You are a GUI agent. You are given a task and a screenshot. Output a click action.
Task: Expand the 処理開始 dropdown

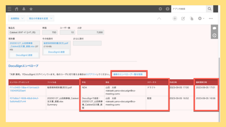pos(17,18)
